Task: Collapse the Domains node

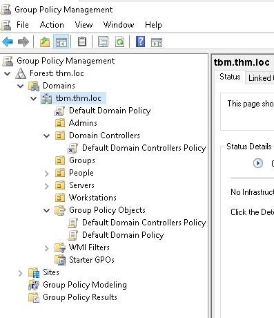Action: (x=21, y=86)
